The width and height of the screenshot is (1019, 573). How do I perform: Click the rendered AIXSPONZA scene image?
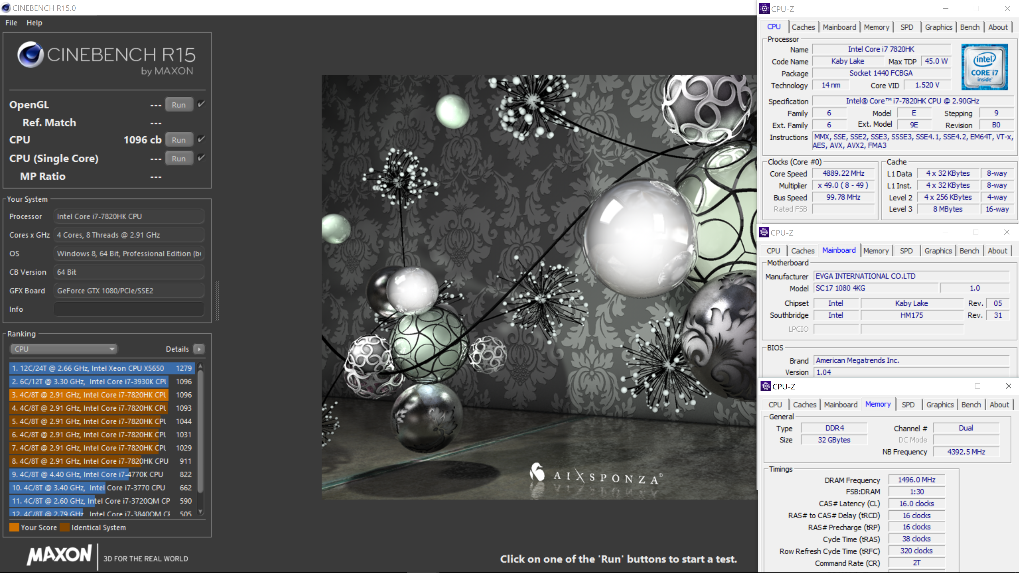point(539,287)
